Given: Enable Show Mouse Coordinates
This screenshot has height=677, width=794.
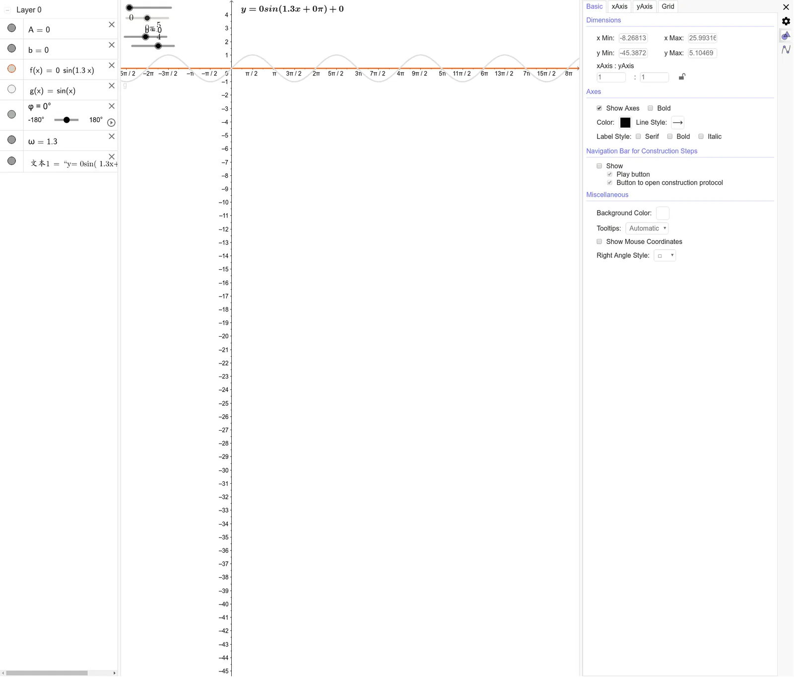Looking at the screenshot, I should tap(599, 241).
